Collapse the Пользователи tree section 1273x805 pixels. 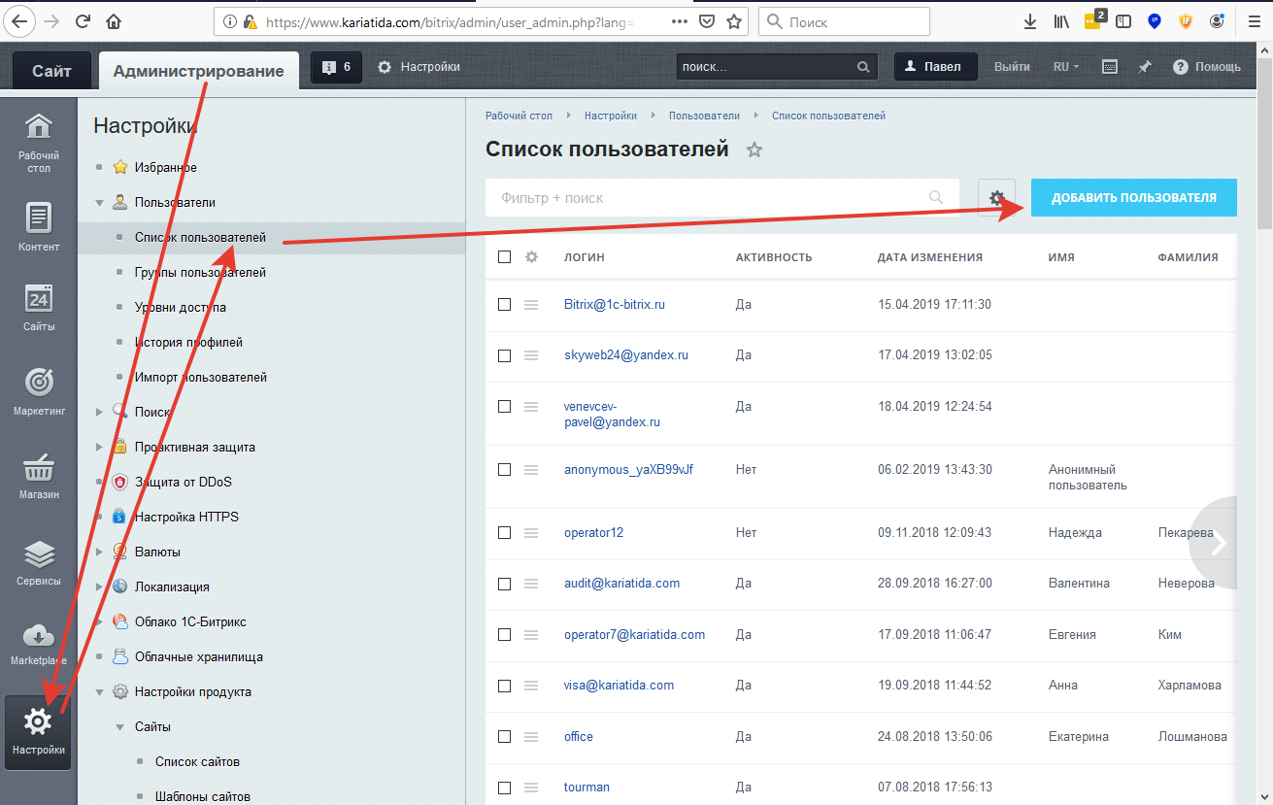(x=100, y=203)
